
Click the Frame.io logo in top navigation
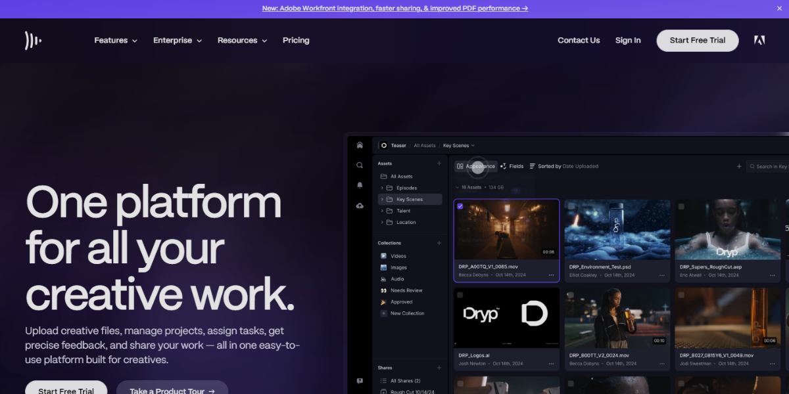tap(33, 40)
